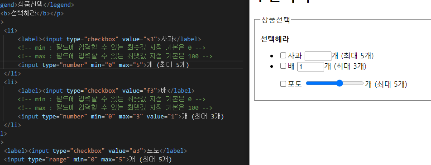Viewport: 431px width, 165px height.
Task: Click the 선택해라 bold text in code
Action: (x=24, y=14)
